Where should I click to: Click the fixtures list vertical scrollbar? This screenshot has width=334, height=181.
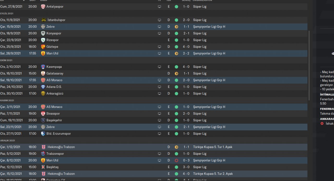[x=309, y=66]
